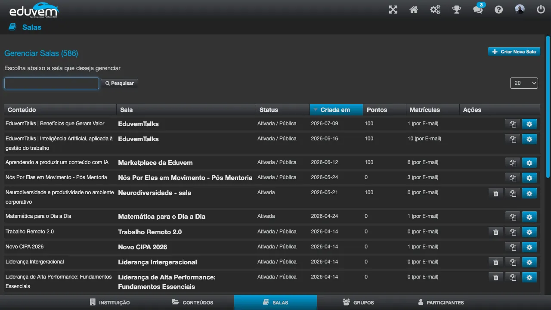Screen dimensions: 551x310
Task: Open the trophy ranking icon
Action: 456,9
